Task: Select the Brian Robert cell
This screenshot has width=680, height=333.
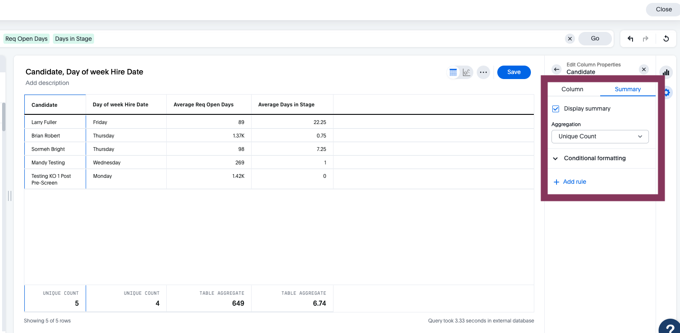Action: 55,136
